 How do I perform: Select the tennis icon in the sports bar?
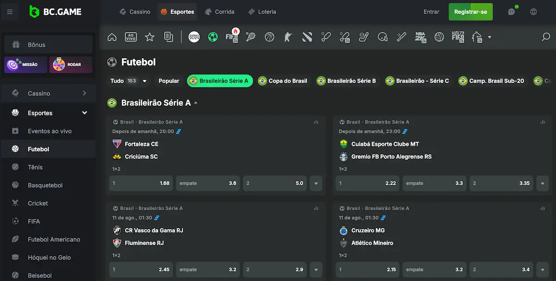click(250, 37)
